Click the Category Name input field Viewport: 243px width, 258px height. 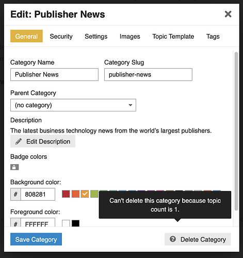(x=54, y=74)
